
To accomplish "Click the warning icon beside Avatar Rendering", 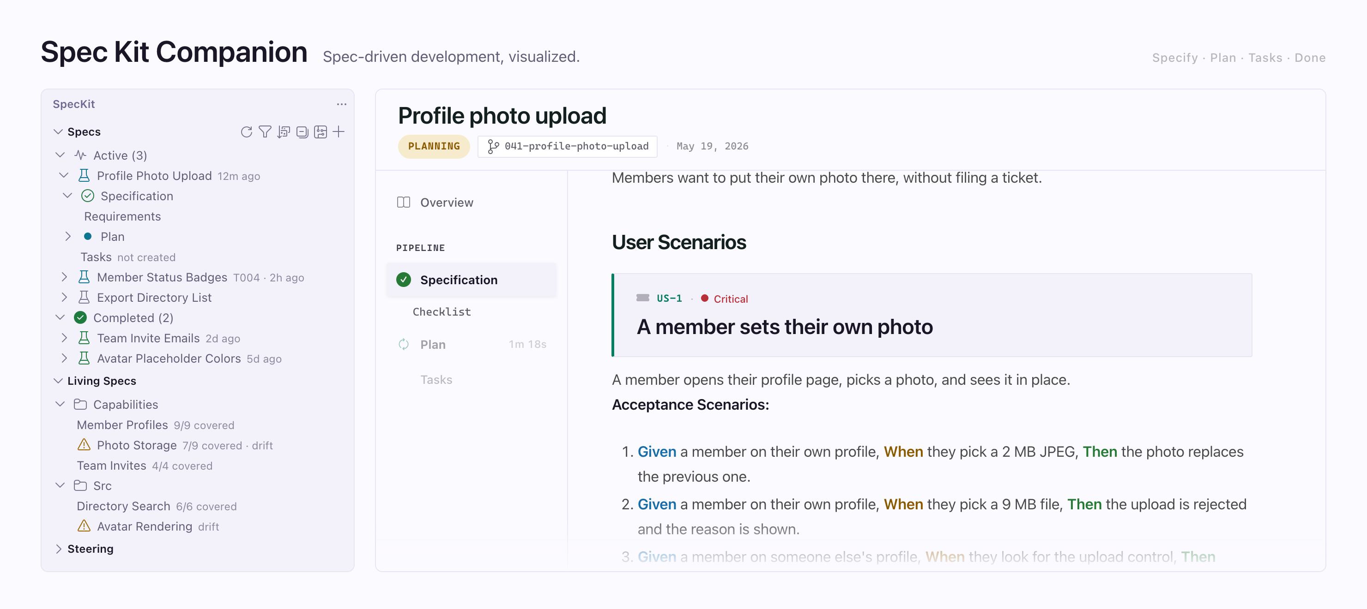I will click(84, 526).
